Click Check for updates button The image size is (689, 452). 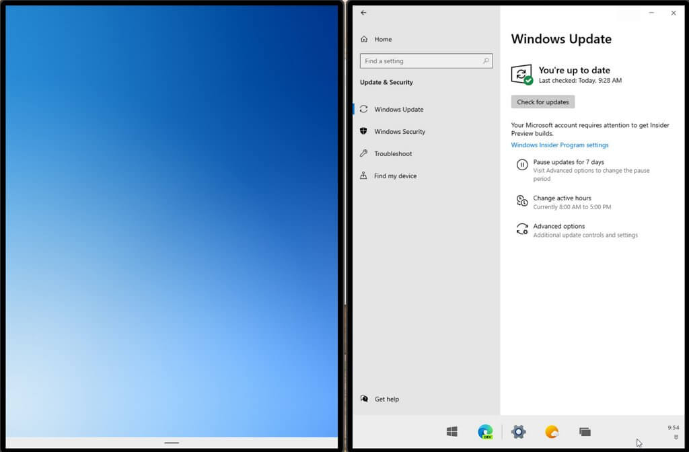pyautogui.click(x=543, y=102)
